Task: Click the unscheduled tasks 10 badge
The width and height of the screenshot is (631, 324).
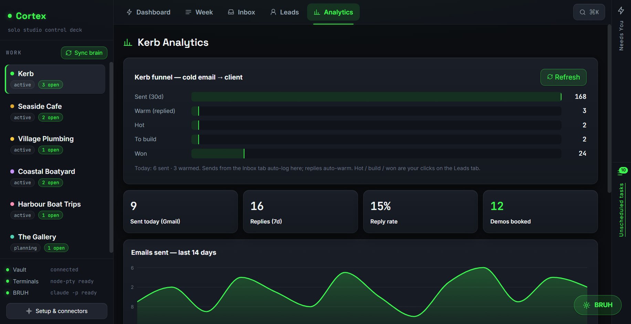Action: [623, 170]
